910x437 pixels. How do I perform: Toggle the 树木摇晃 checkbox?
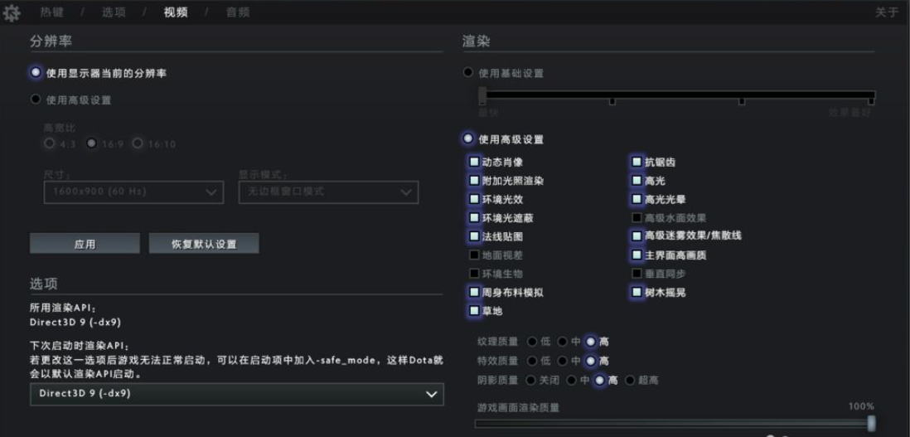pyautogui.click(x=637, y=292)
